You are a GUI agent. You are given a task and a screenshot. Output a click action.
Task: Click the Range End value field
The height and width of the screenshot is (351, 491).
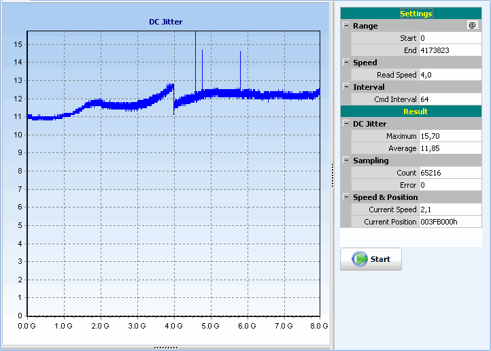pos(450,50)
